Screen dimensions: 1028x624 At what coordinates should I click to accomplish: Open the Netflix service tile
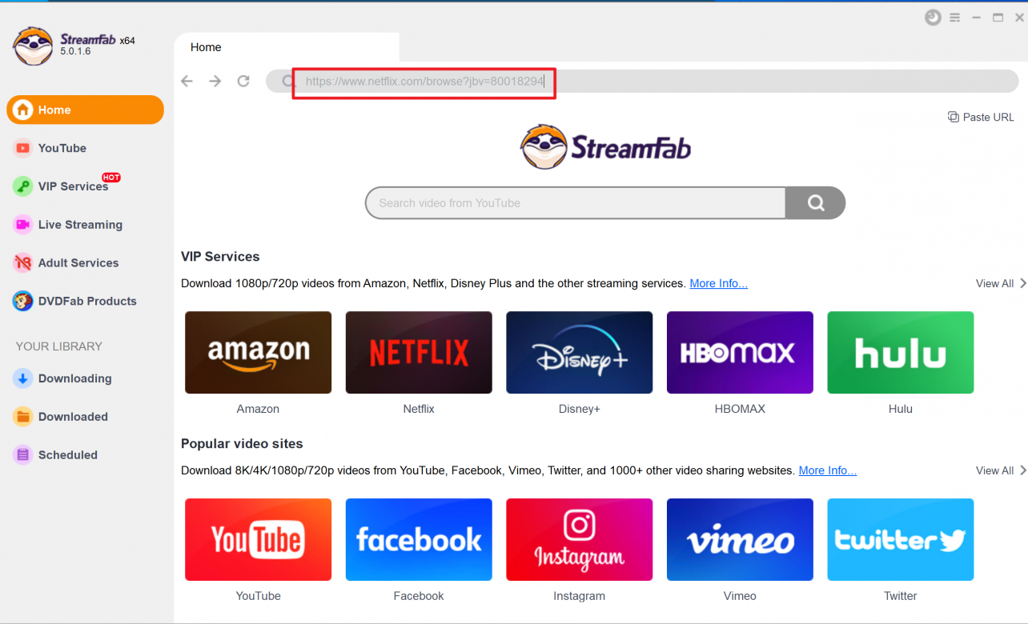pyautogui.click(x=419, y=353)
